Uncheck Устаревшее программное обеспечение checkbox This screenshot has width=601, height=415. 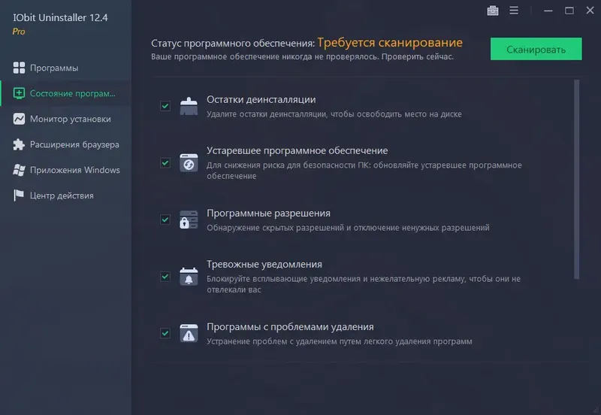tap(165, 163)
